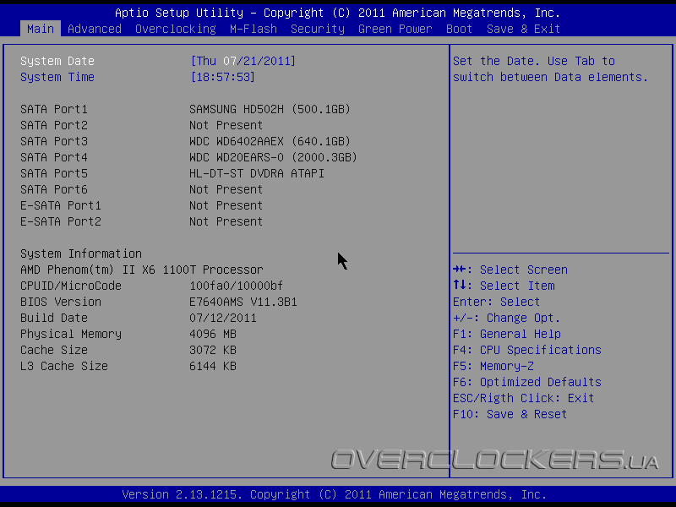Click AMD Phenom(tm) II X6 1100T Processor text
This screenshot has width=676, height=507.
coord(142,270)
